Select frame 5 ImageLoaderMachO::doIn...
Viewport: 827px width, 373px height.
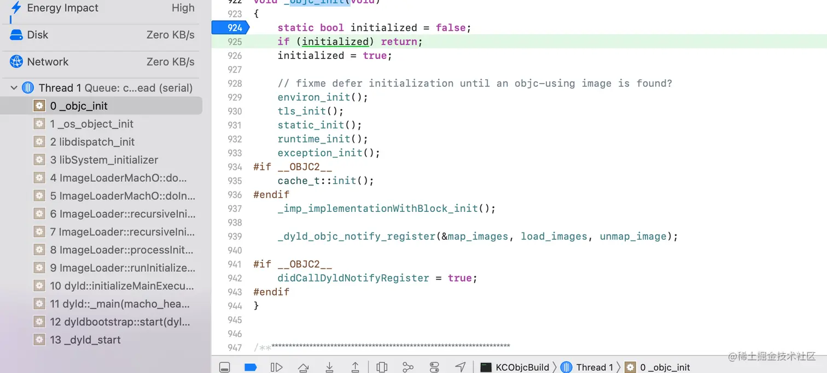pyautogui.click(x=101, y=196)
